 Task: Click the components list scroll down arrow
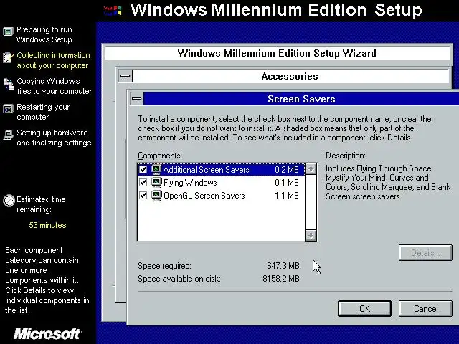(x=311, y=236)
